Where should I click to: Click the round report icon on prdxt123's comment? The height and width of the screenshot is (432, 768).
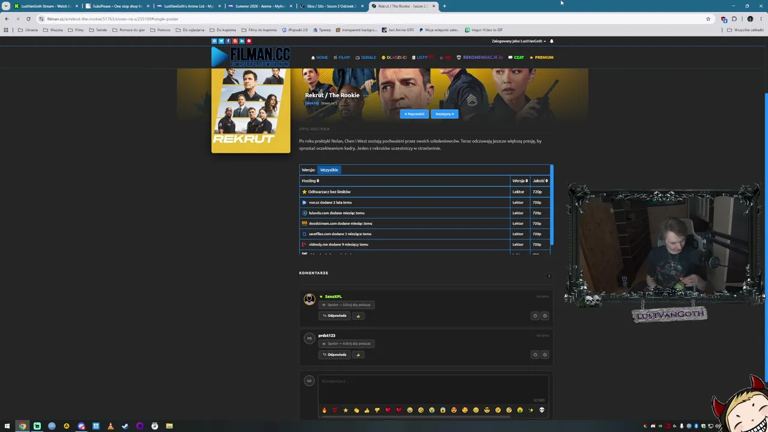point(535,355)
